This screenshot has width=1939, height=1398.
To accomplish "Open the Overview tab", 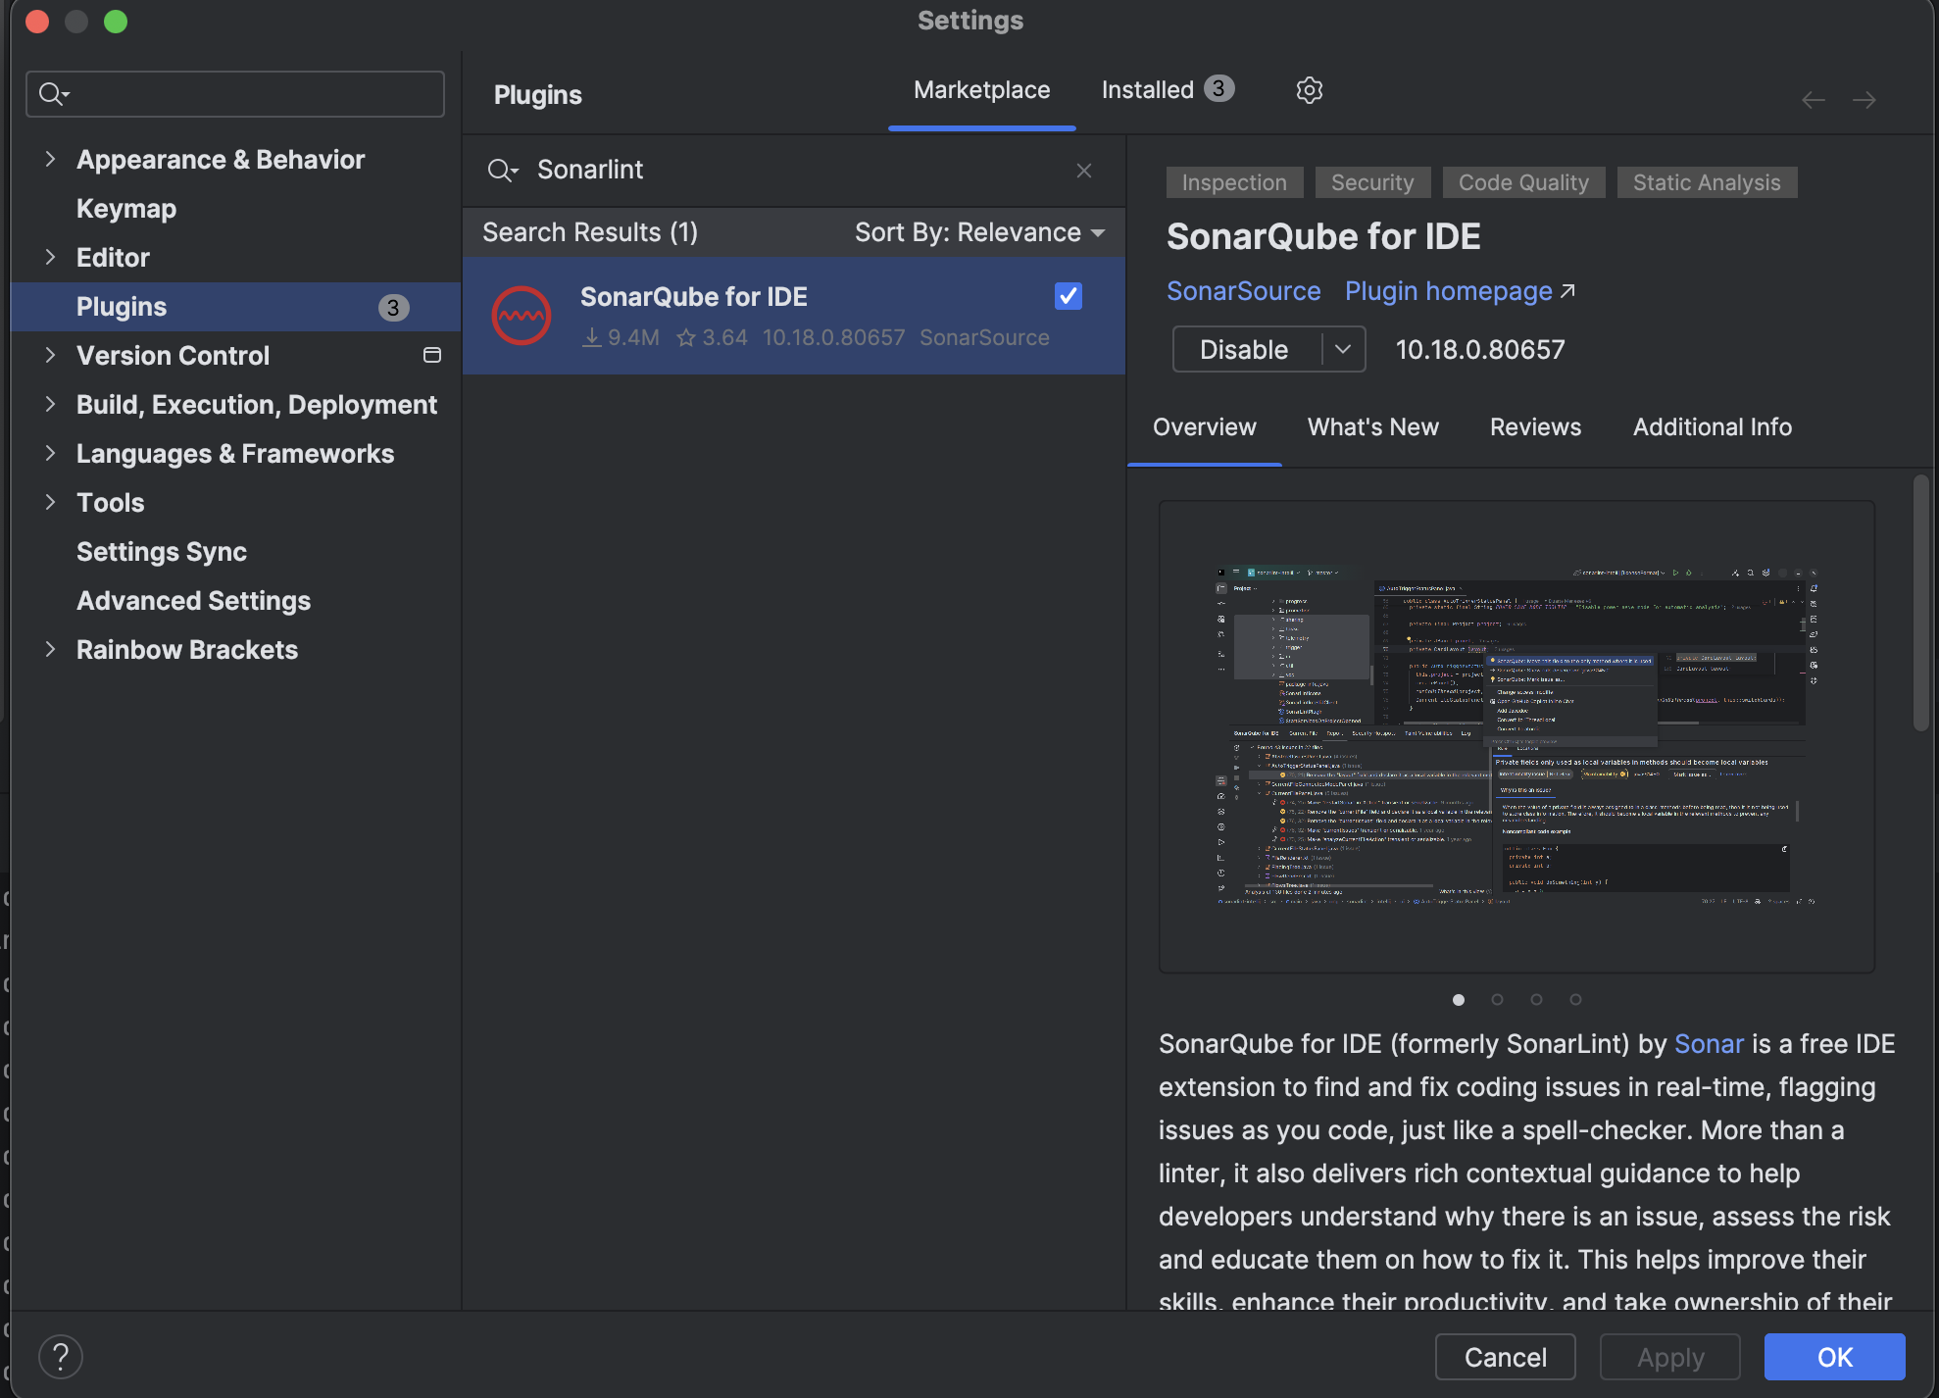I will pyautogui.click(x=1204, y=427).
